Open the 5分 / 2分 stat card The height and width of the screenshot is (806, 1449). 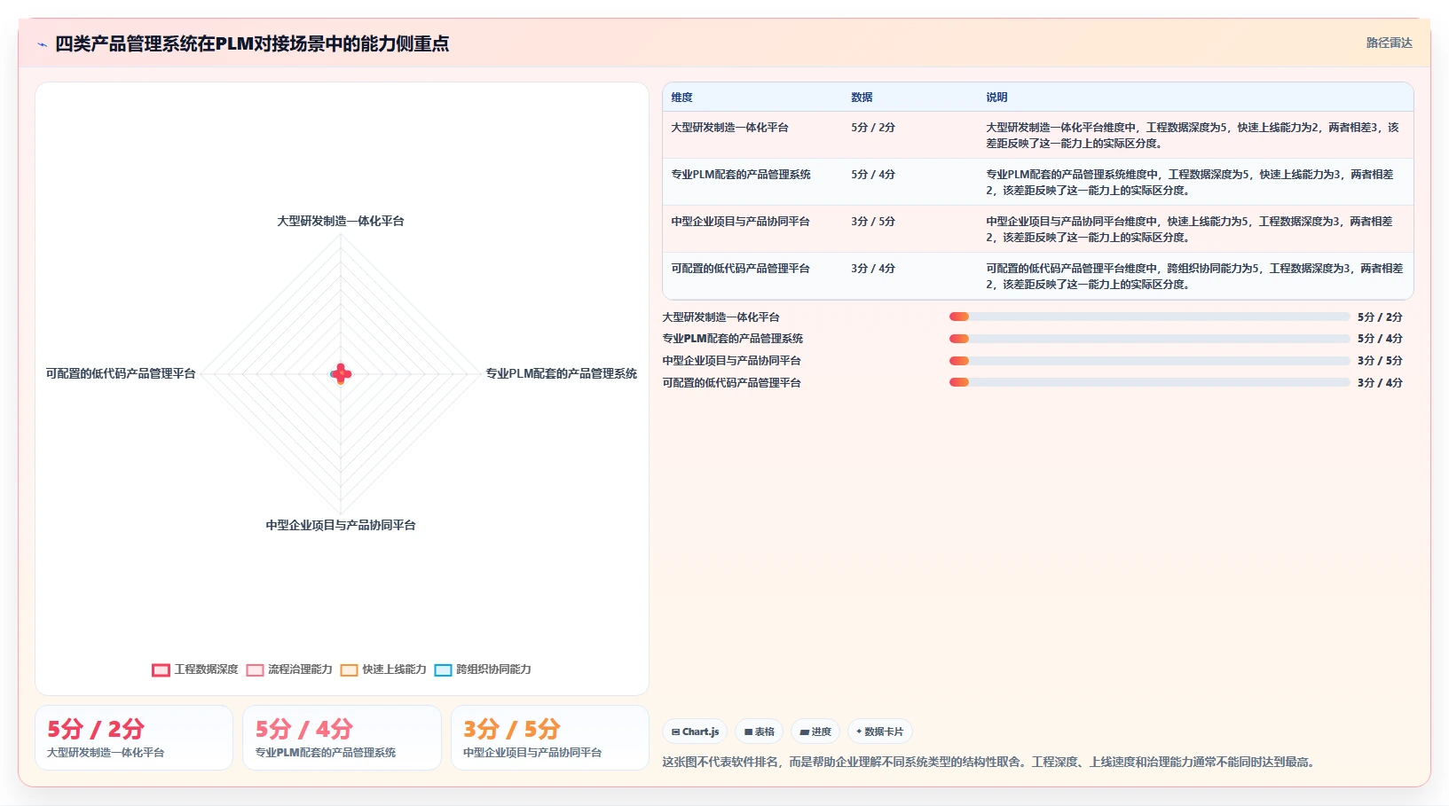click(134, 738)
